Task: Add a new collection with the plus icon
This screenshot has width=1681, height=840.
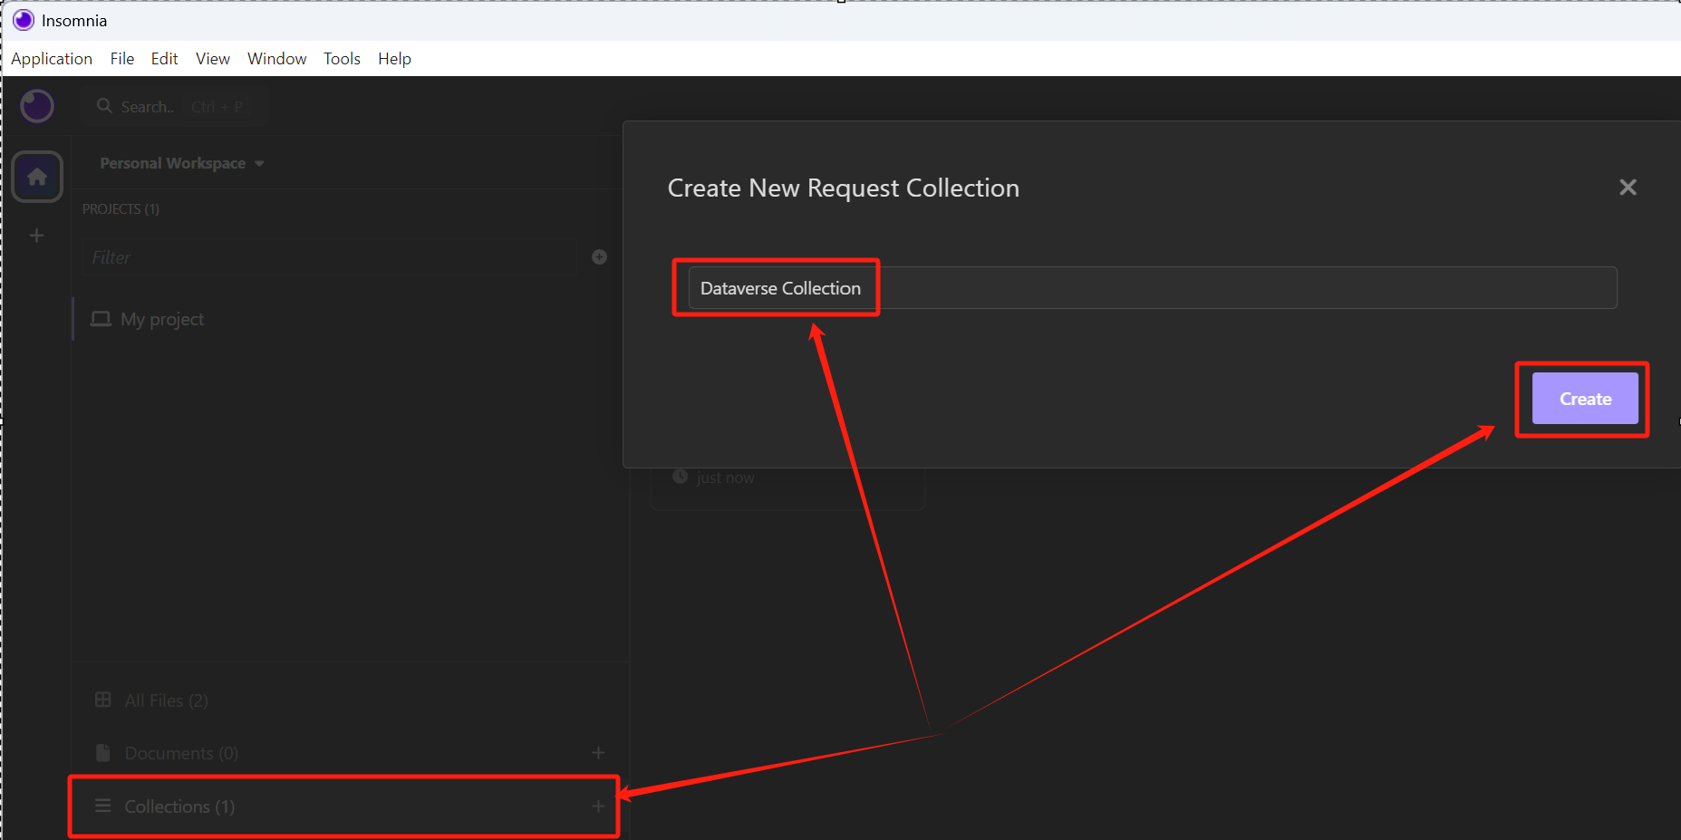Action: pos(598,806)
